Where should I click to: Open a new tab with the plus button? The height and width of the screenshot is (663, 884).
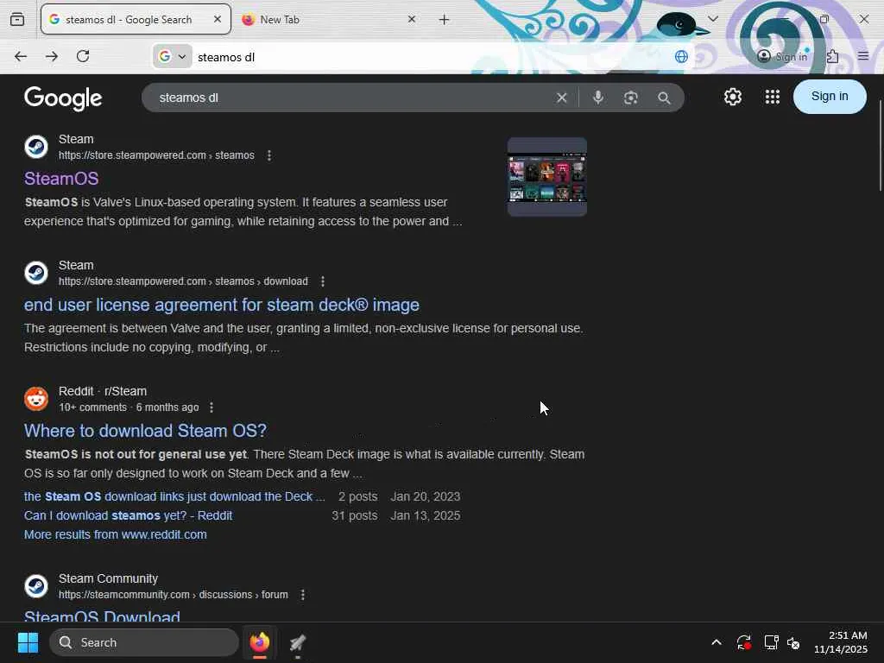point(445,20)
